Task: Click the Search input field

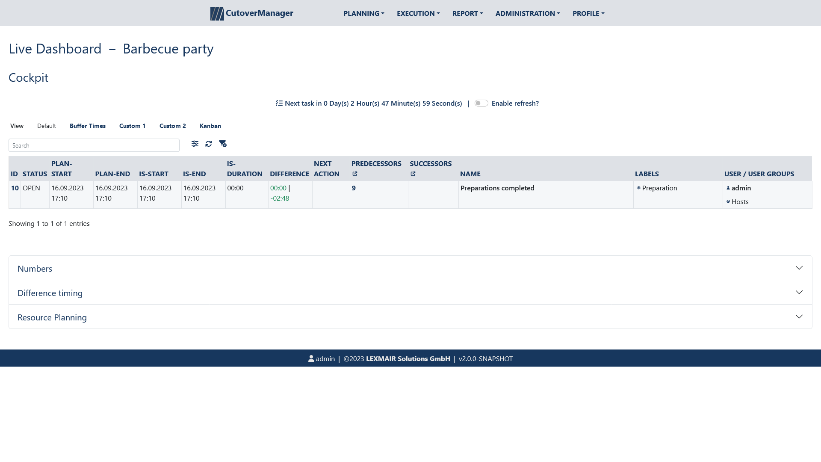Action: (94, 145)
